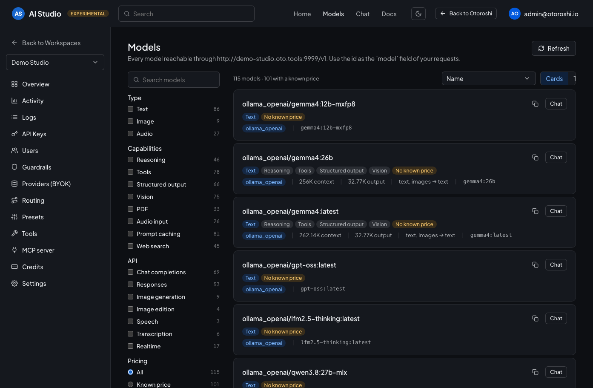Click the Overview sidebar icon

click(14, 84)
